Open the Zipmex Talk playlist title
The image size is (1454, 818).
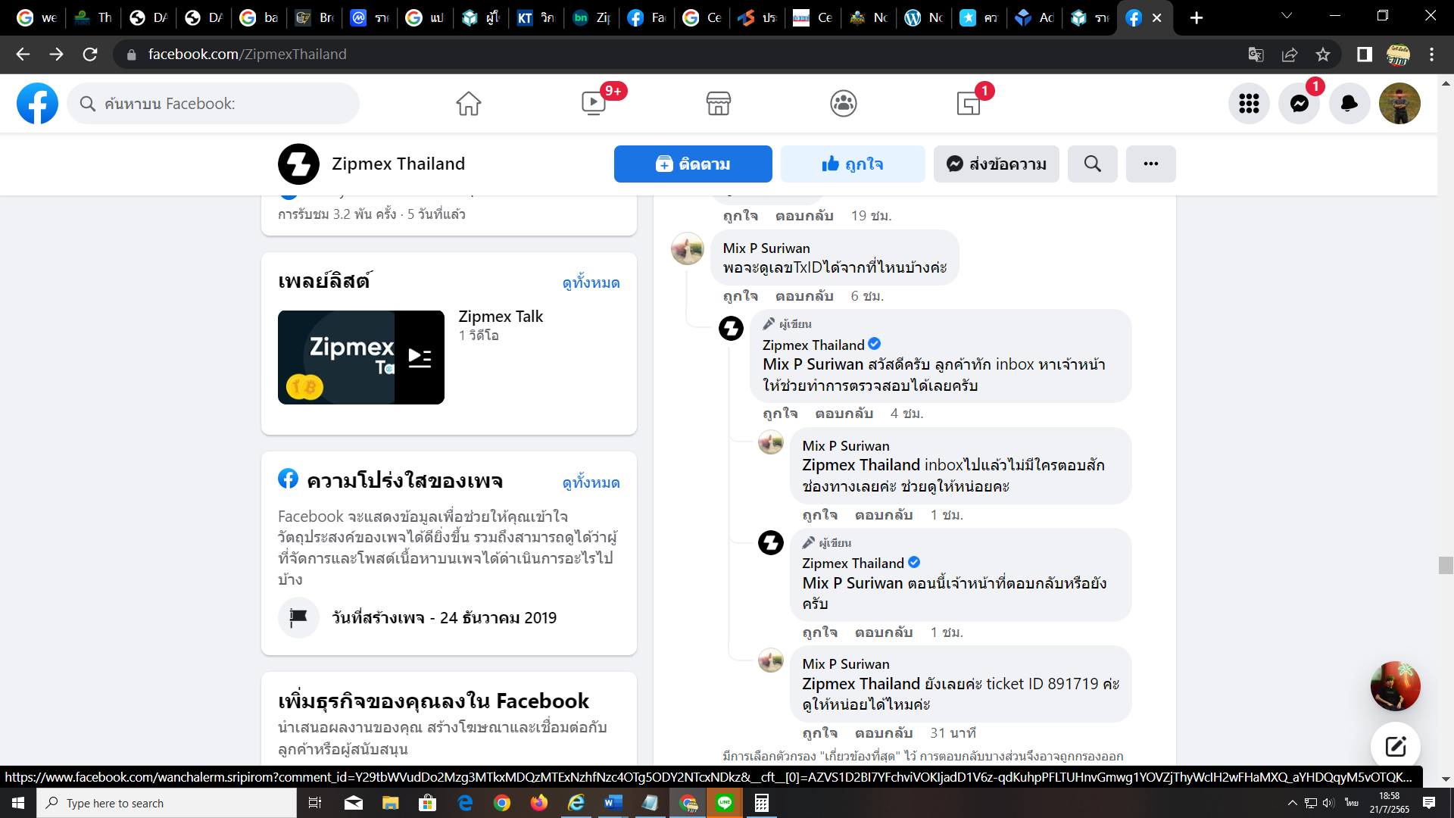501,317
